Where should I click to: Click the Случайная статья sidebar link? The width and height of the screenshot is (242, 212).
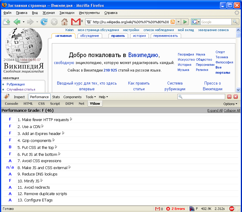click(x=21, y=89)
